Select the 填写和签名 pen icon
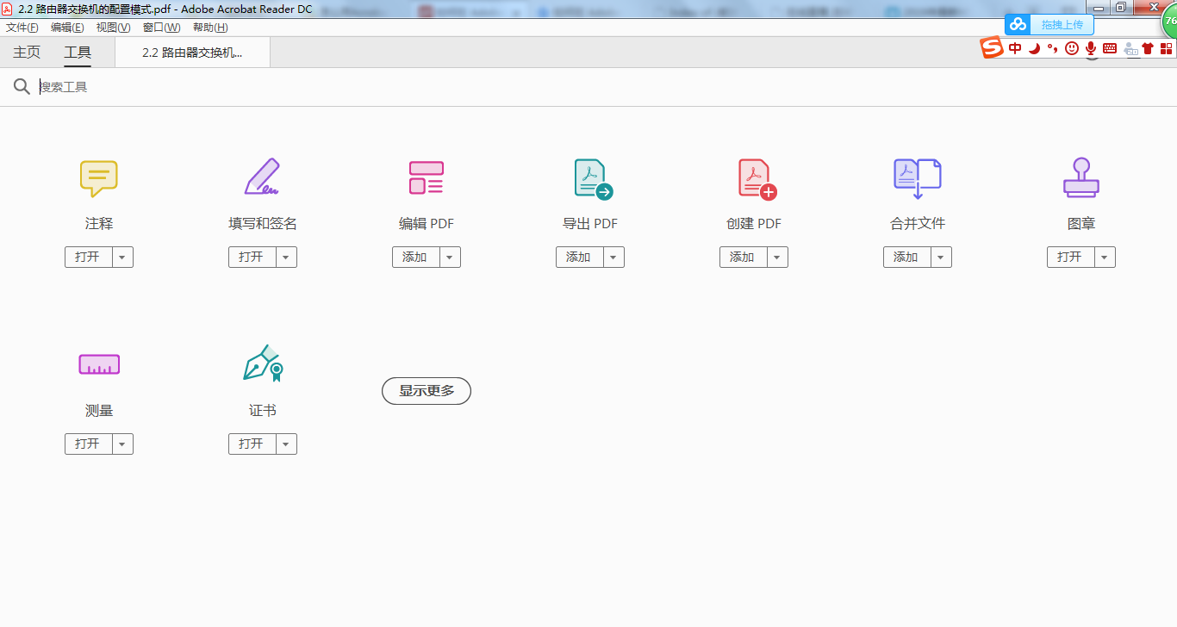Image resolution: width=1177 pixels, height=627 pixels. pos(262,178)
